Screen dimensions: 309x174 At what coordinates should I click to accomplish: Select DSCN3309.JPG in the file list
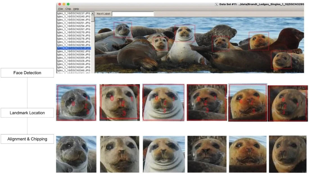point(74,58)
